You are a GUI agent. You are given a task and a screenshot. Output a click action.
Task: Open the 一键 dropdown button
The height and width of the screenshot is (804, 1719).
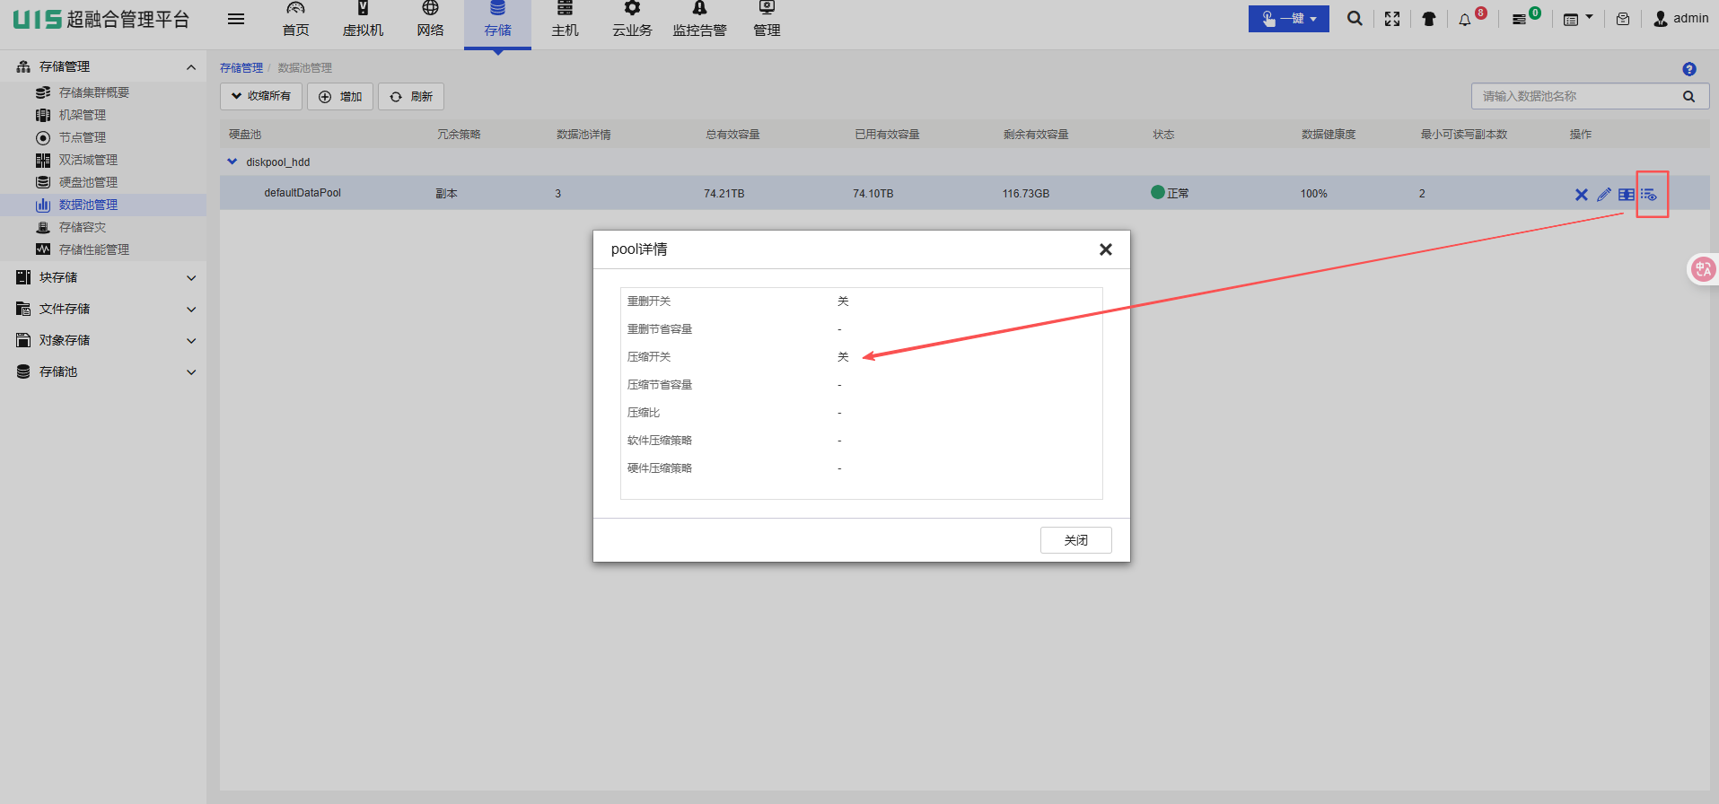click(x=1288, y=19)
